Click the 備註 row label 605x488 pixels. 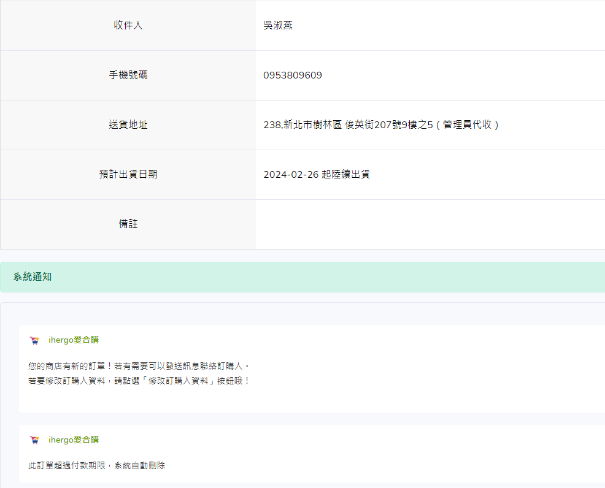tap(128, 224)
